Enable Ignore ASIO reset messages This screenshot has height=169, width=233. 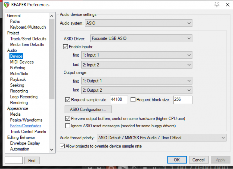tap(68, 126)
